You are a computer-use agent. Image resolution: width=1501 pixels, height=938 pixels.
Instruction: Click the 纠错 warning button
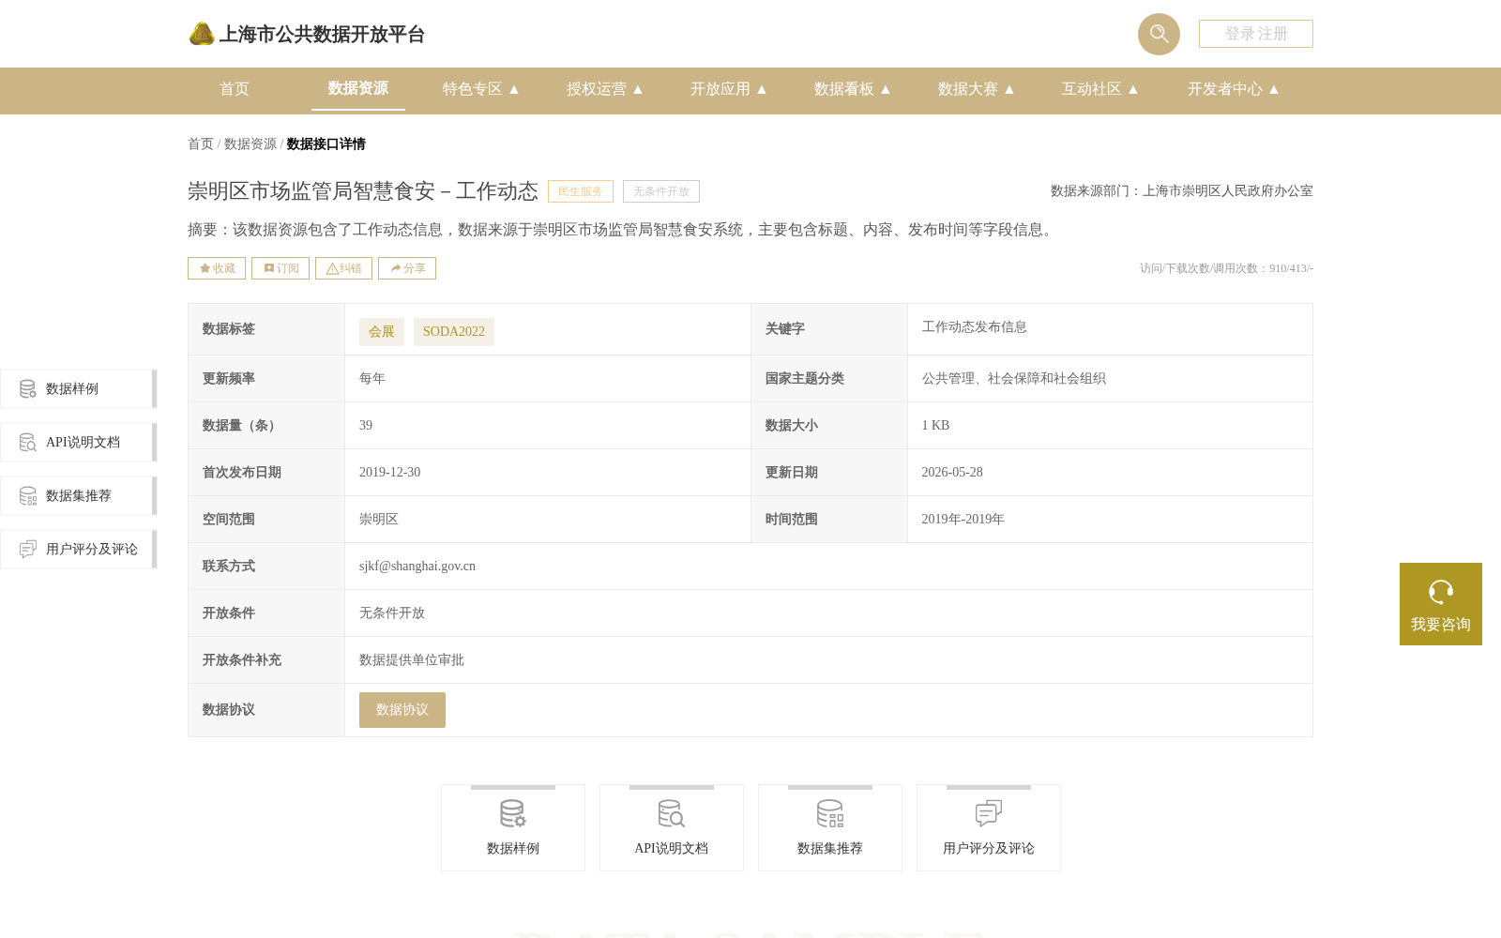click(x=343, y=268)
